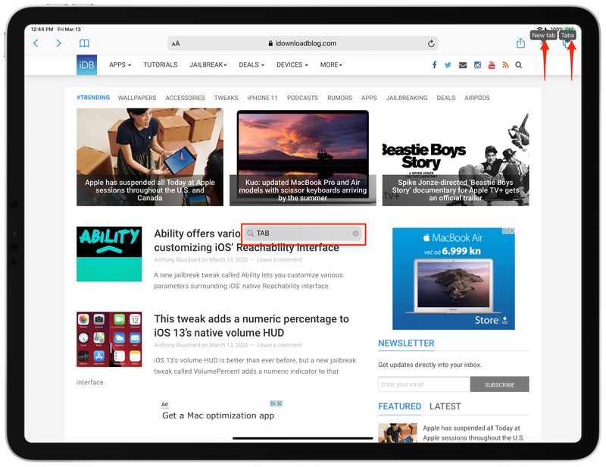606x467 pixels.
Task: Open the Kuo MacBook scissor keyboards story card
Action: click(302, 157)
